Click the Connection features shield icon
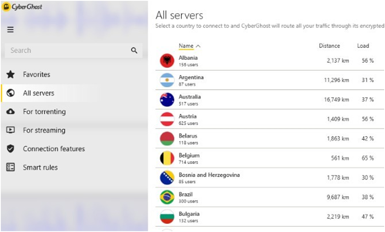 point(11,149)
